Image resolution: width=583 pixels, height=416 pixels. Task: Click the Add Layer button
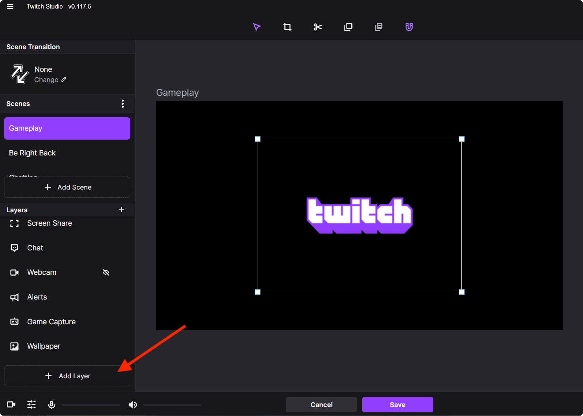click(x=67, y=376)
